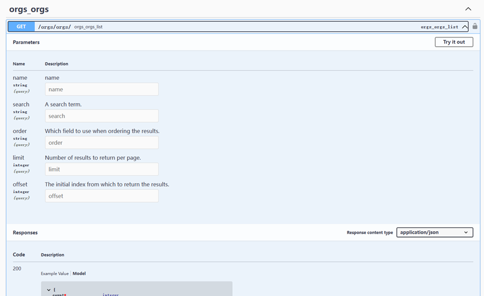Click the blue GET method badge
The image size is (484, 296).
tap(21, 27)
